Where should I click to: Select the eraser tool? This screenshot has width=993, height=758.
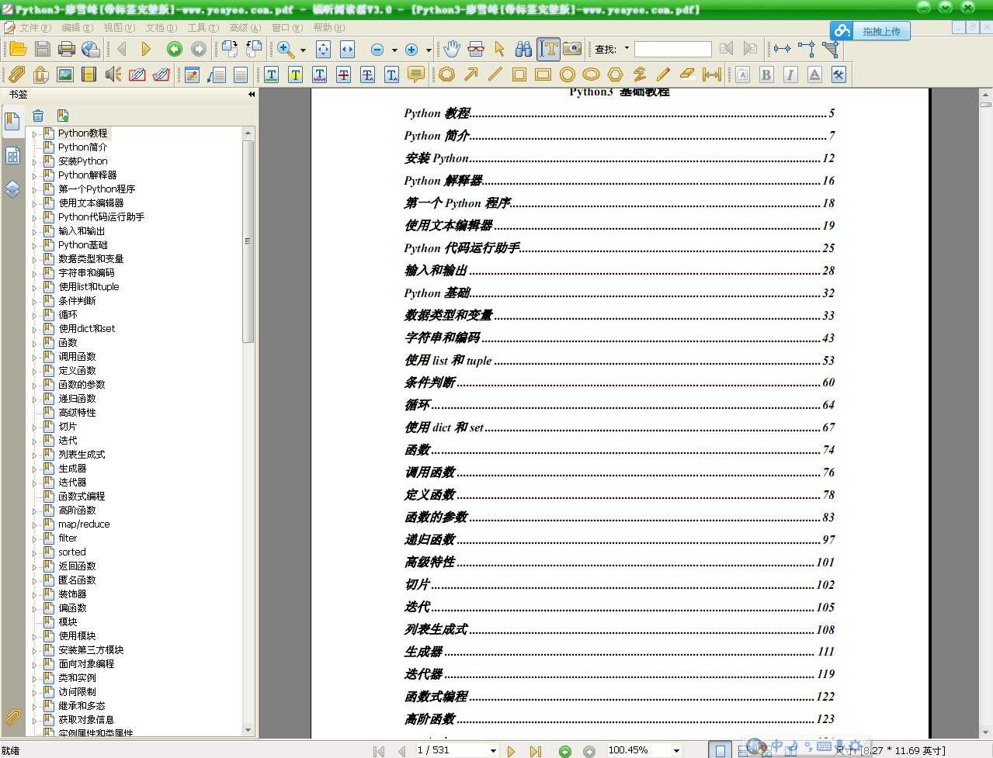(x=687, y=74)
